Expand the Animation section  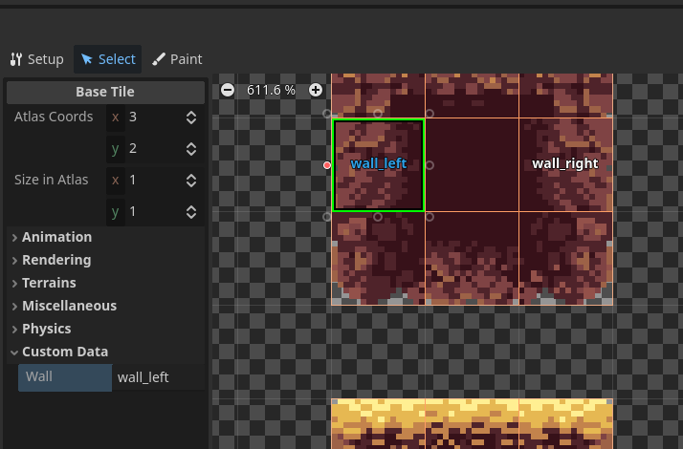[56, 237]
